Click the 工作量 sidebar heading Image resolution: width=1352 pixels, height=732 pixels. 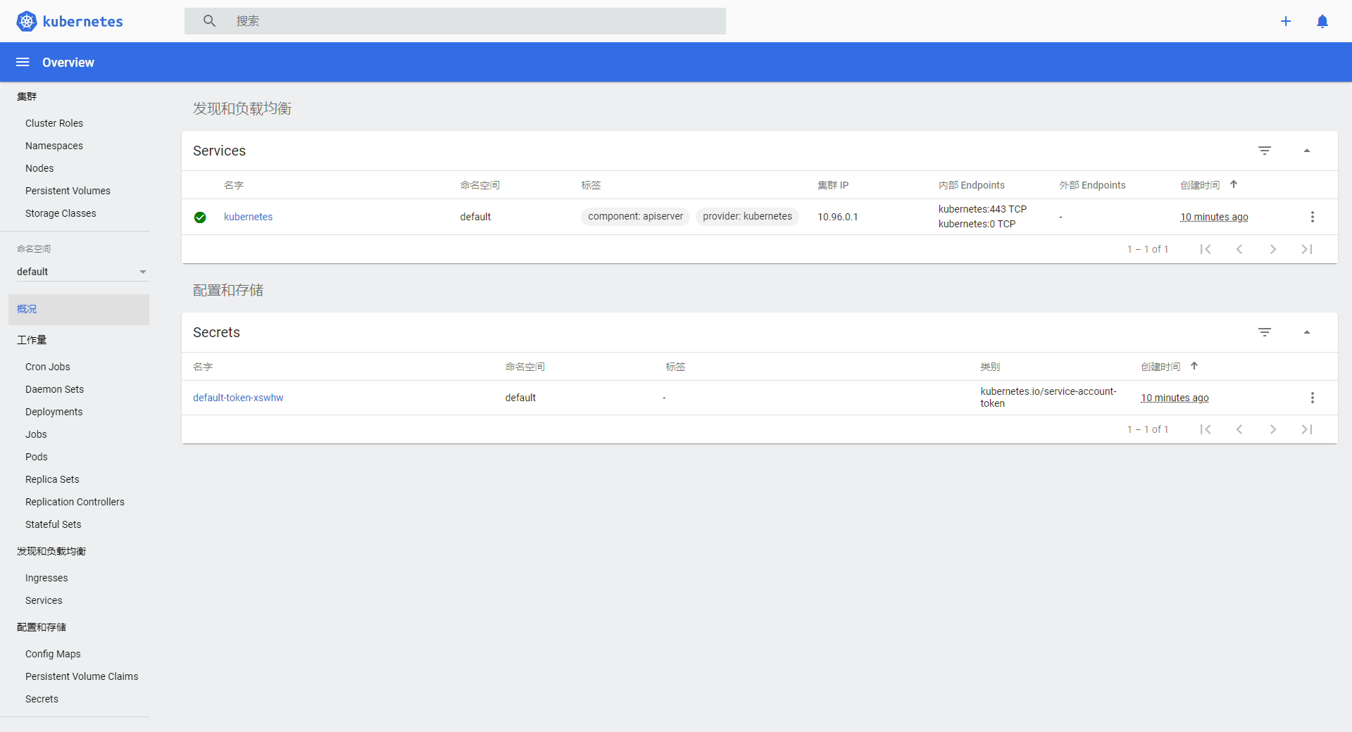[x=32, y=340]
